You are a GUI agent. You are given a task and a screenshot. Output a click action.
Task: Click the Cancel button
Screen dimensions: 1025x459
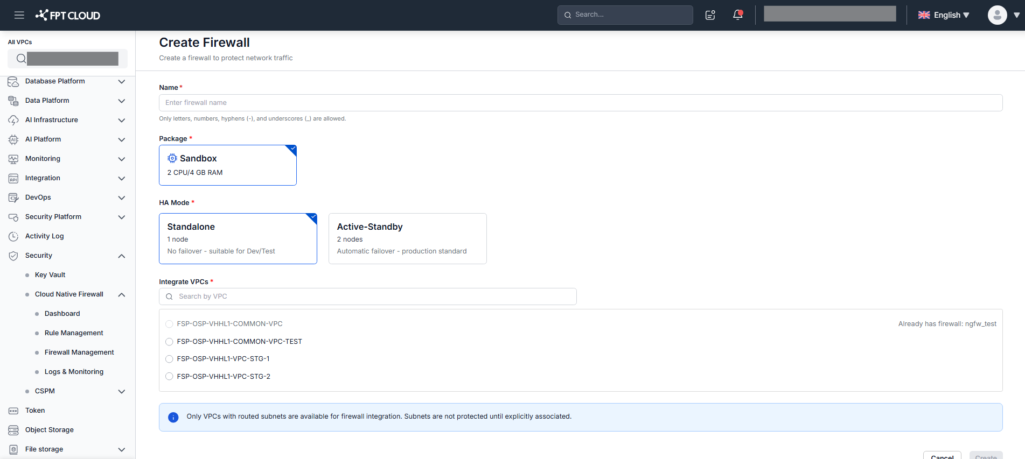[x=942, y=456]
